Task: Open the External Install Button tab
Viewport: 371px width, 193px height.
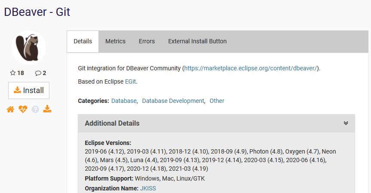Action: coord(197,41)
